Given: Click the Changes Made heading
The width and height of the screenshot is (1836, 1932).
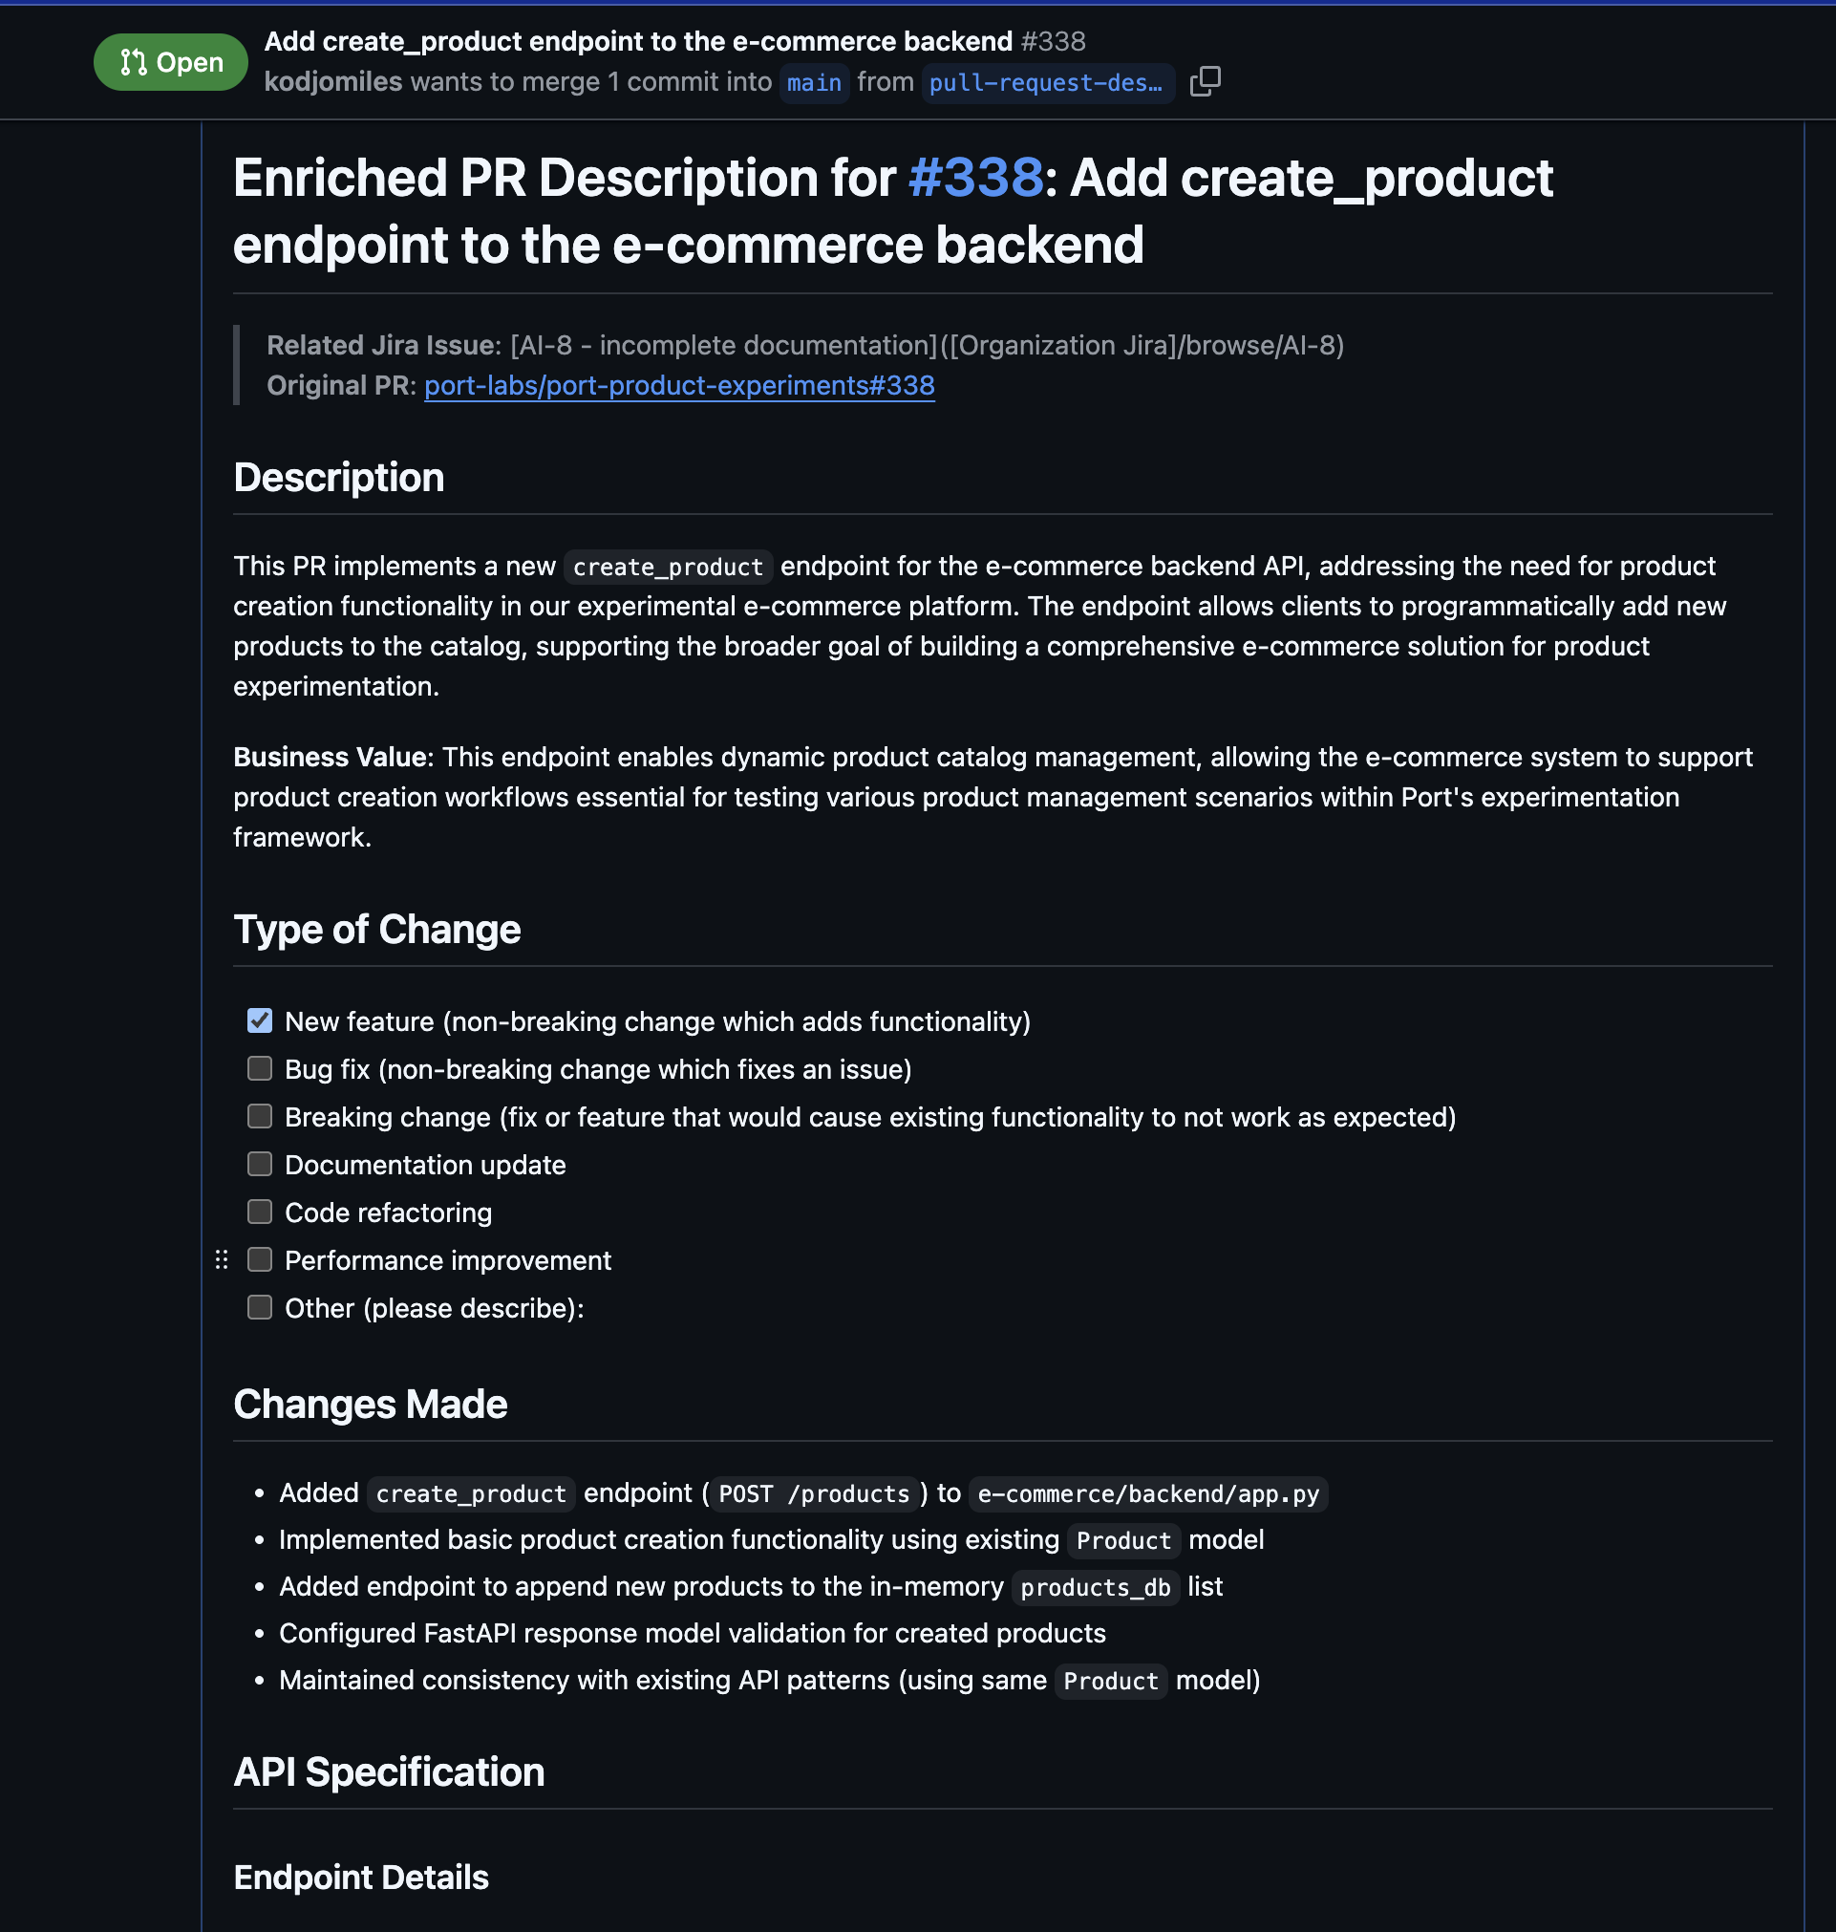Looking at the screenshot, I should (370, 1405).
